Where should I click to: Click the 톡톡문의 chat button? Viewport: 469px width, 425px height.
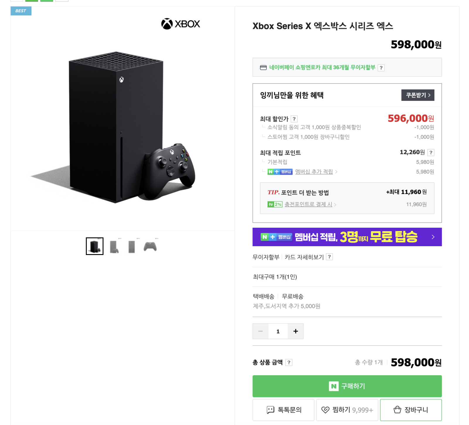pos(283,410)
